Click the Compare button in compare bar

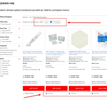tap(57, 22)
